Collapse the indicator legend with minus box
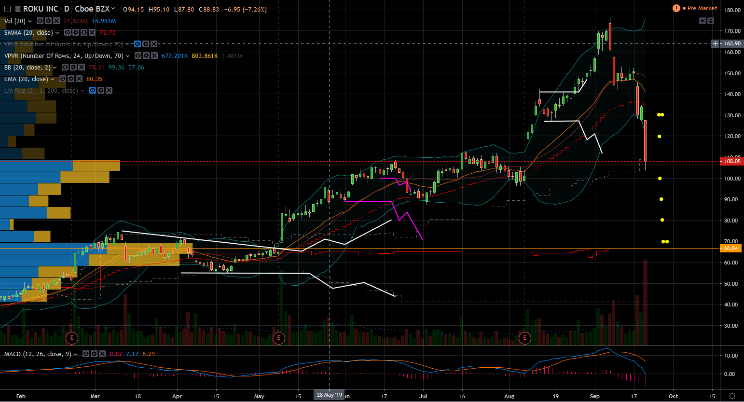The width and height of the screenshot is (744, 402). 7,9
